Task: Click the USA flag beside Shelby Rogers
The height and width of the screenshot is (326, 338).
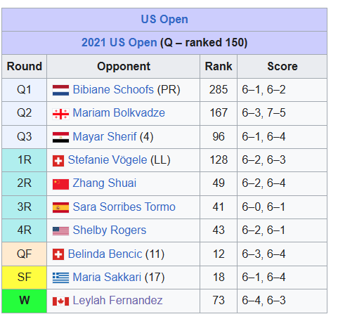Action: click(x=60, y=231)
